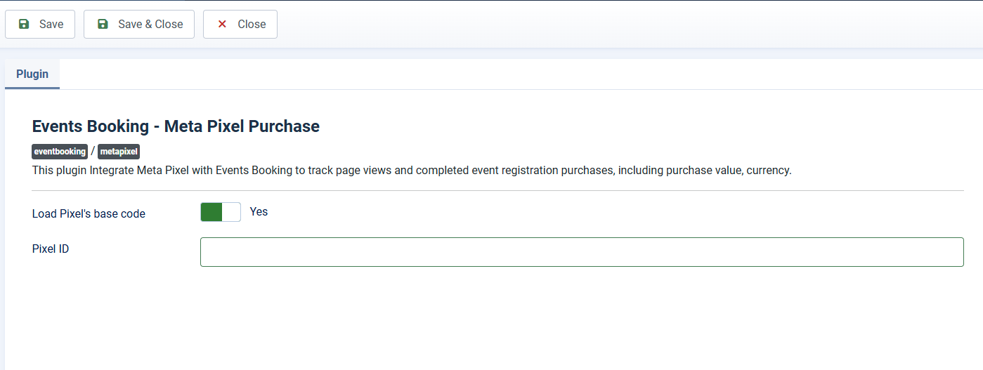The image size is (983, 370).
Task: Click the Pixel ID label
Action: (x=51, y=249)
